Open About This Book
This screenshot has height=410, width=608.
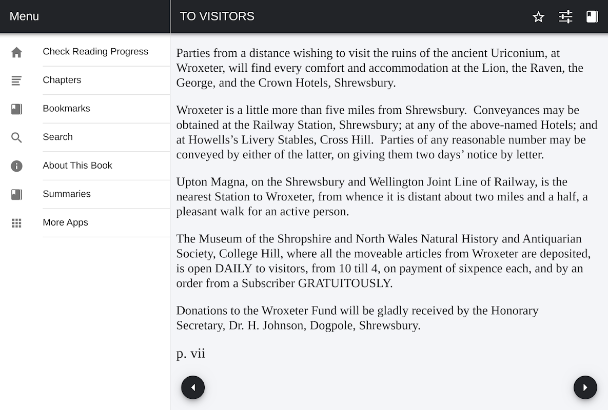(x=77, y=166)
